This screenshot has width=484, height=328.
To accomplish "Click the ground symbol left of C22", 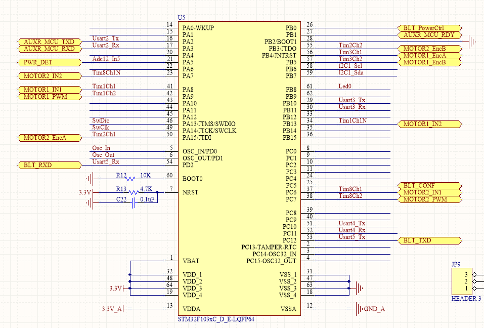I will point(90,203).
